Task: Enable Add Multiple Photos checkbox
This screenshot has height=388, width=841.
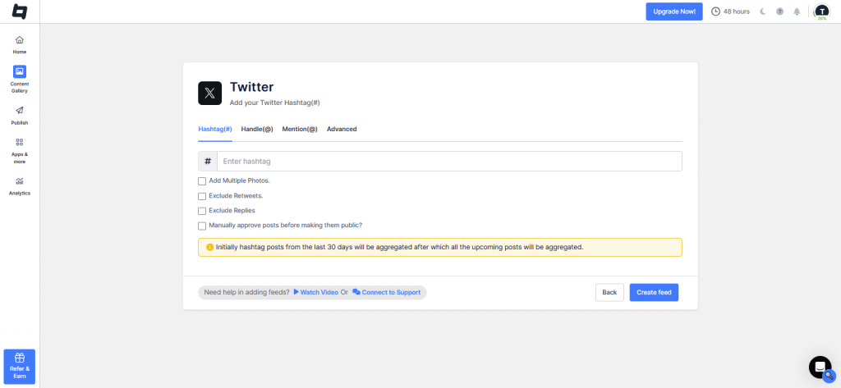Action: pyautogui.click(x=202, y=180)
